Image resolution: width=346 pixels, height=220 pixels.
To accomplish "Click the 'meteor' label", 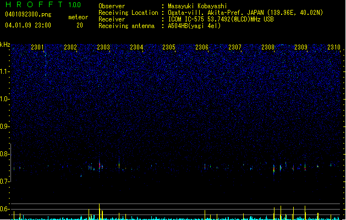I will pyautogui.click(x=78, y=17).
